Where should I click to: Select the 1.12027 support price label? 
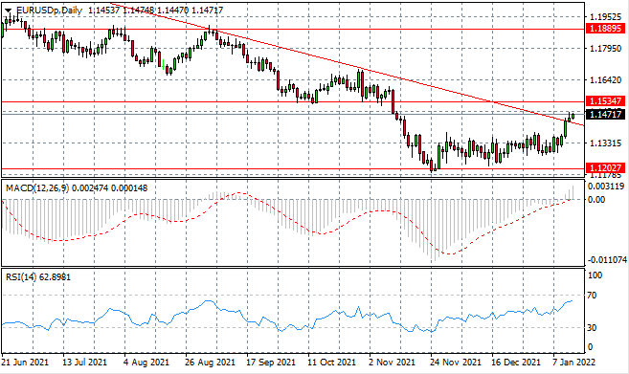pyautogui.click(x=605, y=167)
